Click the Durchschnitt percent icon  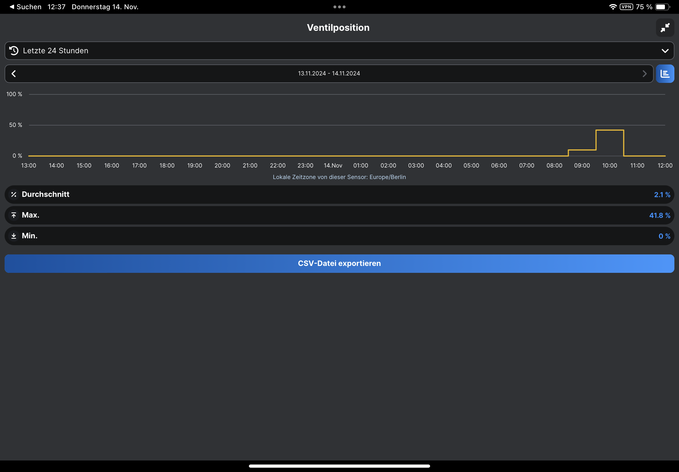[x=14, y=194]
